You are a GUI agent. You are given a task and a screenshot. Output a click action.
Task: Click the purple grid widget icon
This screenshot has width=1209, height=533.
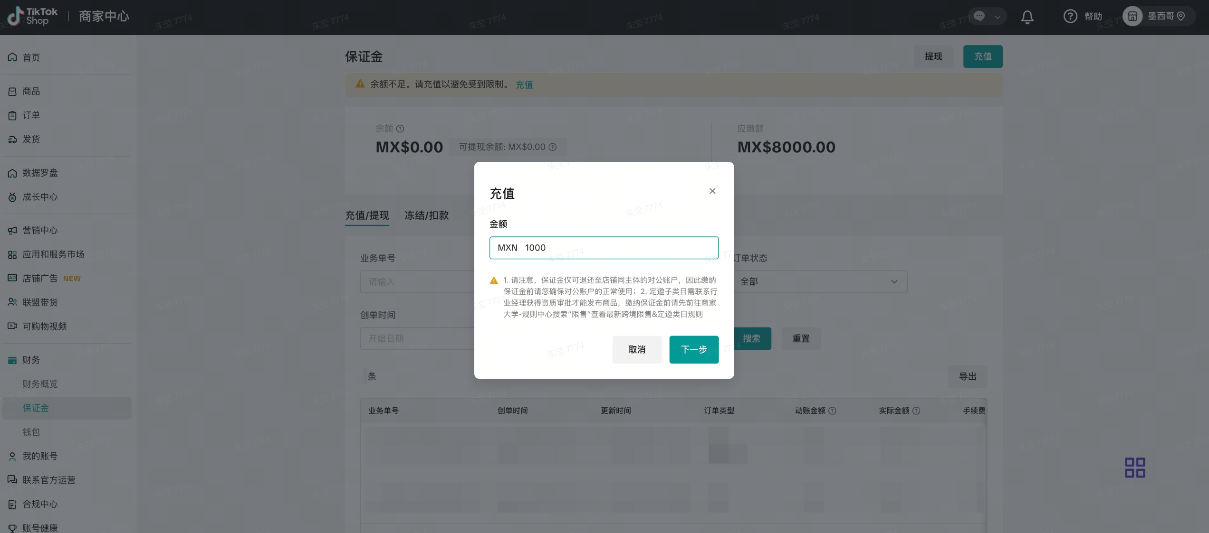click(1134, 468)
